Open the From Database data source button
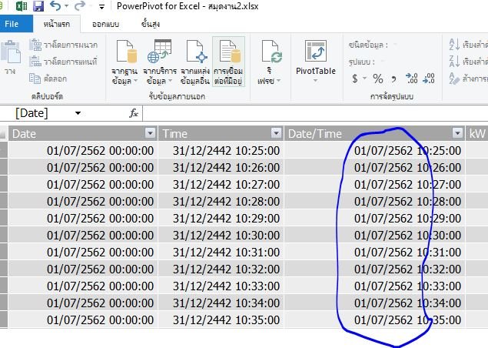Viewport: 488px width, 348px height. coord(125,62)
